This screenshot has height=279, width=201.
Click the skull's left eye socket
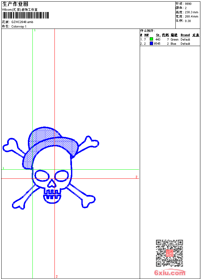(x=42, y=176)
